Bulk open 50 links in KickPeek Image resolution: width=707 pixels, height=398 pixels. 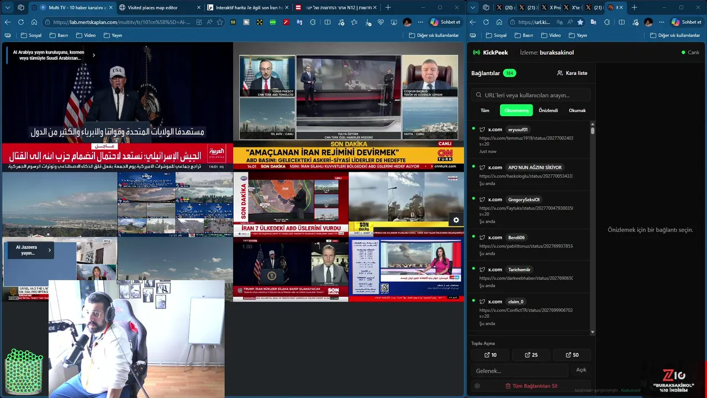click(x=572, y=355)
